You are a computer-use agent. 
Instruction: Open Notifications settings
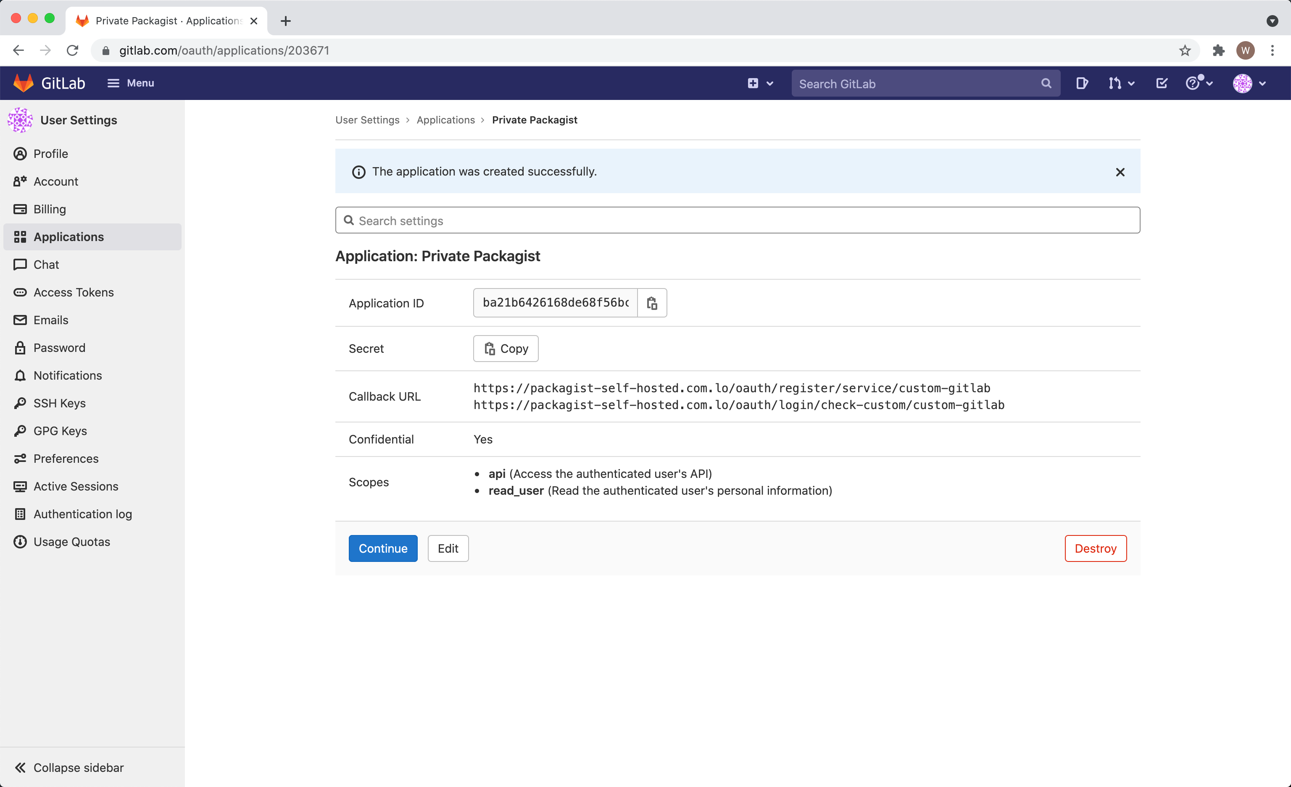(x=92, y=375)
